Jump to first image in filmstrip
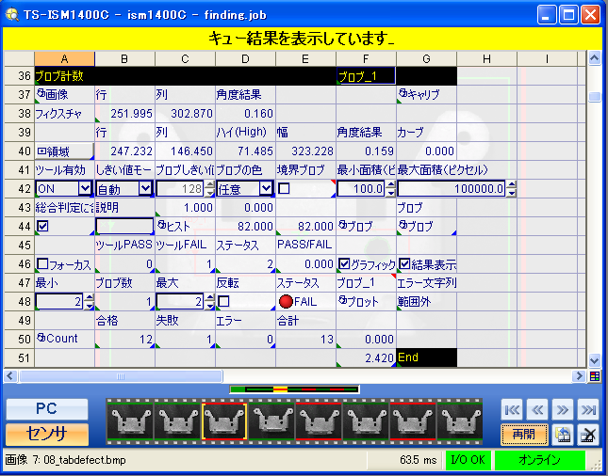 pyautogui.click(x=511, y=409)
